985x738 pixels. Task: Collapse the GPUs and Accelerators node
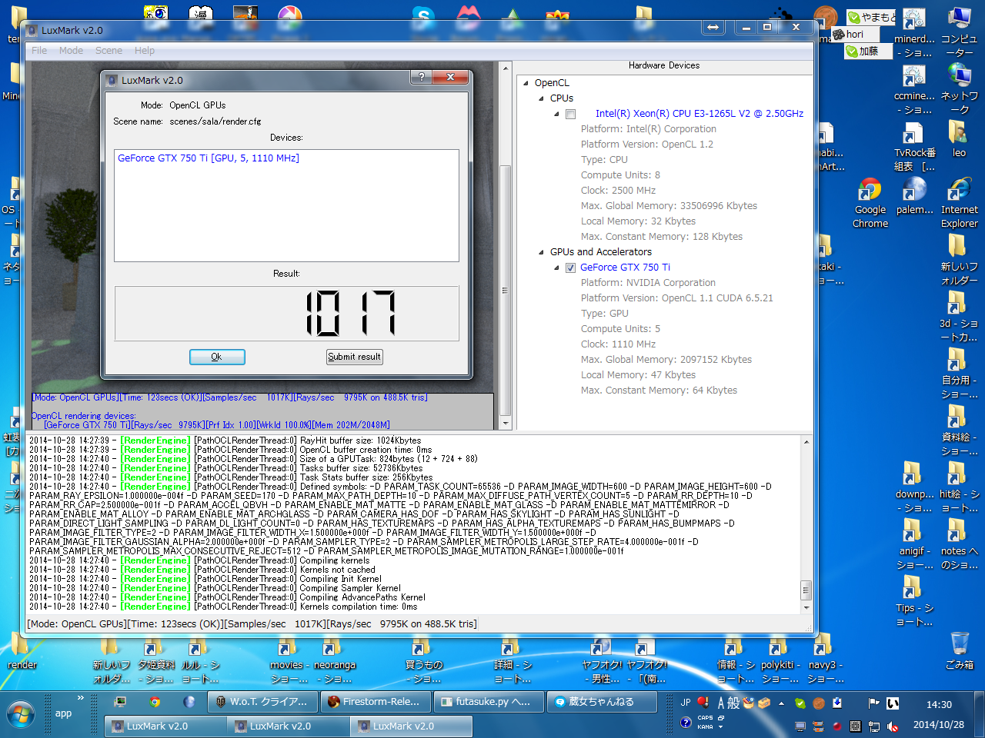(x=541, y=252)
